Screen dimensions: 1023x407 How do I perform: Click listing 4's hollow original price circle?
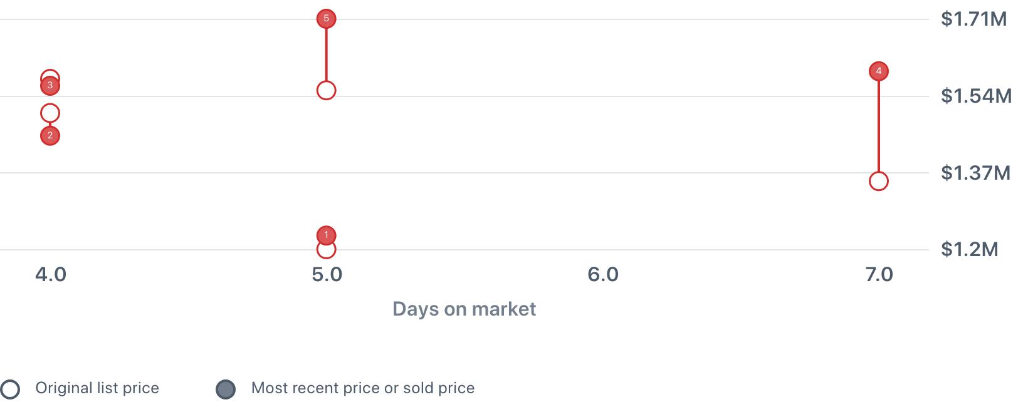point(879,182)
